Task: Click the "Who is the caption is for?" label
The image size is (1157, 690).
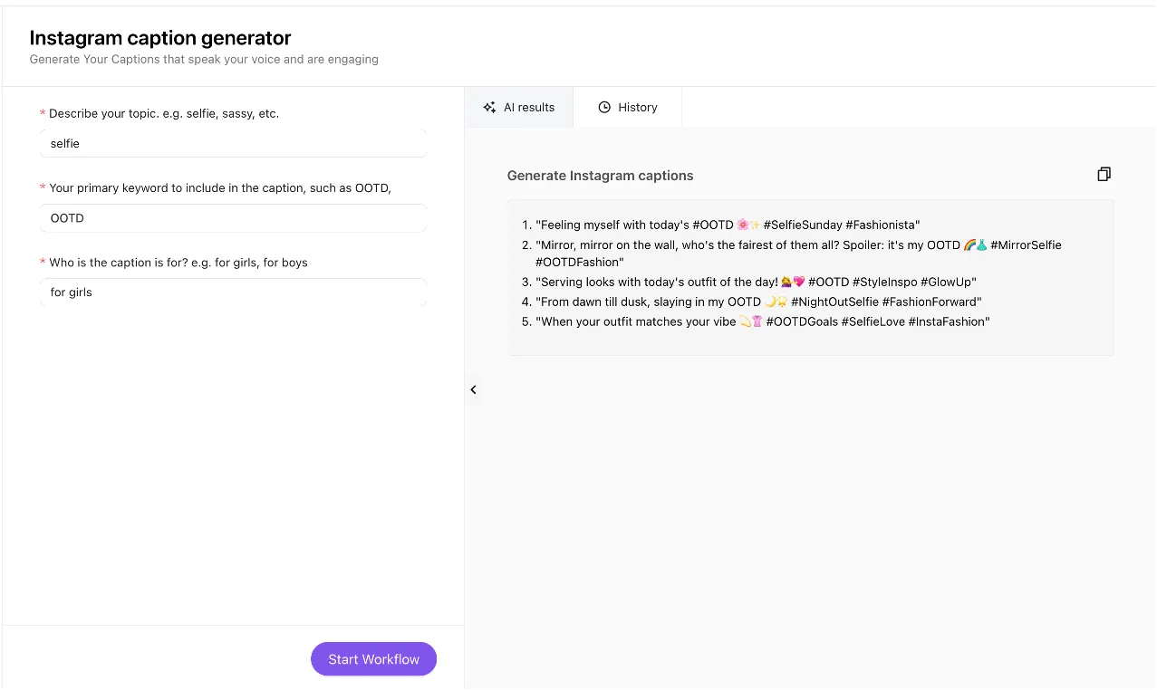Action: [x=178, y=263]
